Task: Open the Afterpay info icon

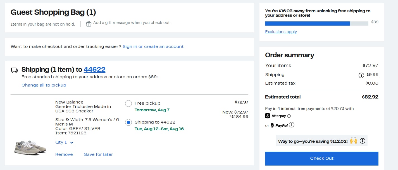Action: (289, 116)
